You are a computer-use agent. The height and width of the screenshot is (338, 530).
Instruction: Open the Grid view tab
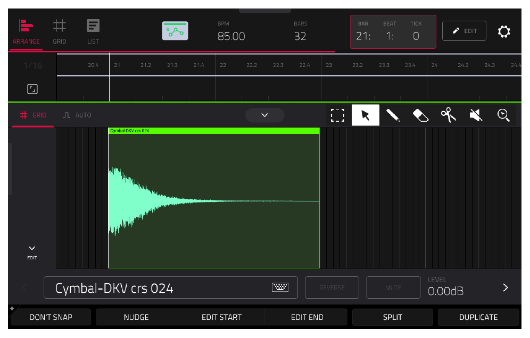click(60, 32)
